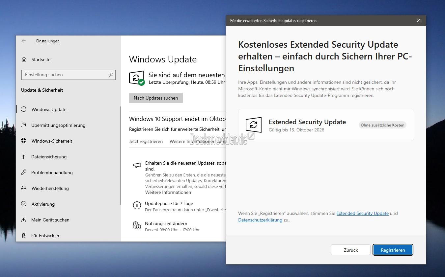Go to Dateiensicherung settings
The height and width of the screenshot is (277, 445).
coord(69,157)
